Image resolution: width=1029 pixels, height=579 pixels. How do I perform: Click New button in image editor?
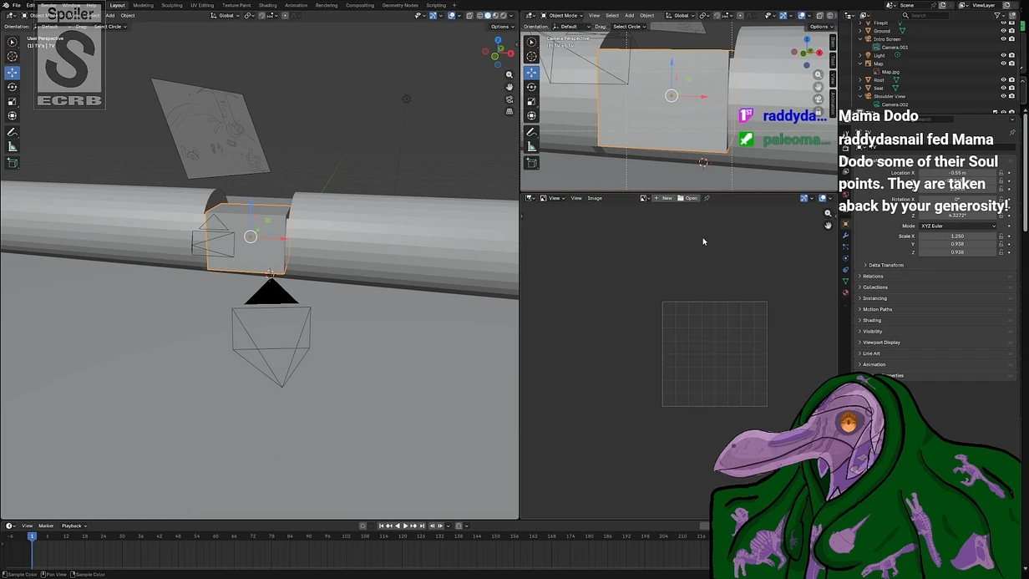663,198
